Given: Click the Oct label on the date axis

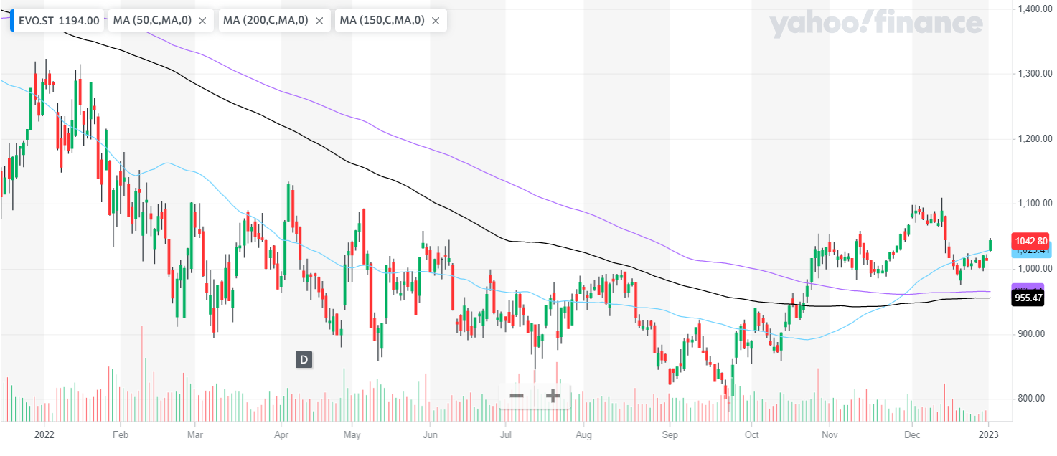Looking at the screenshot, I should tap(752, 434).
